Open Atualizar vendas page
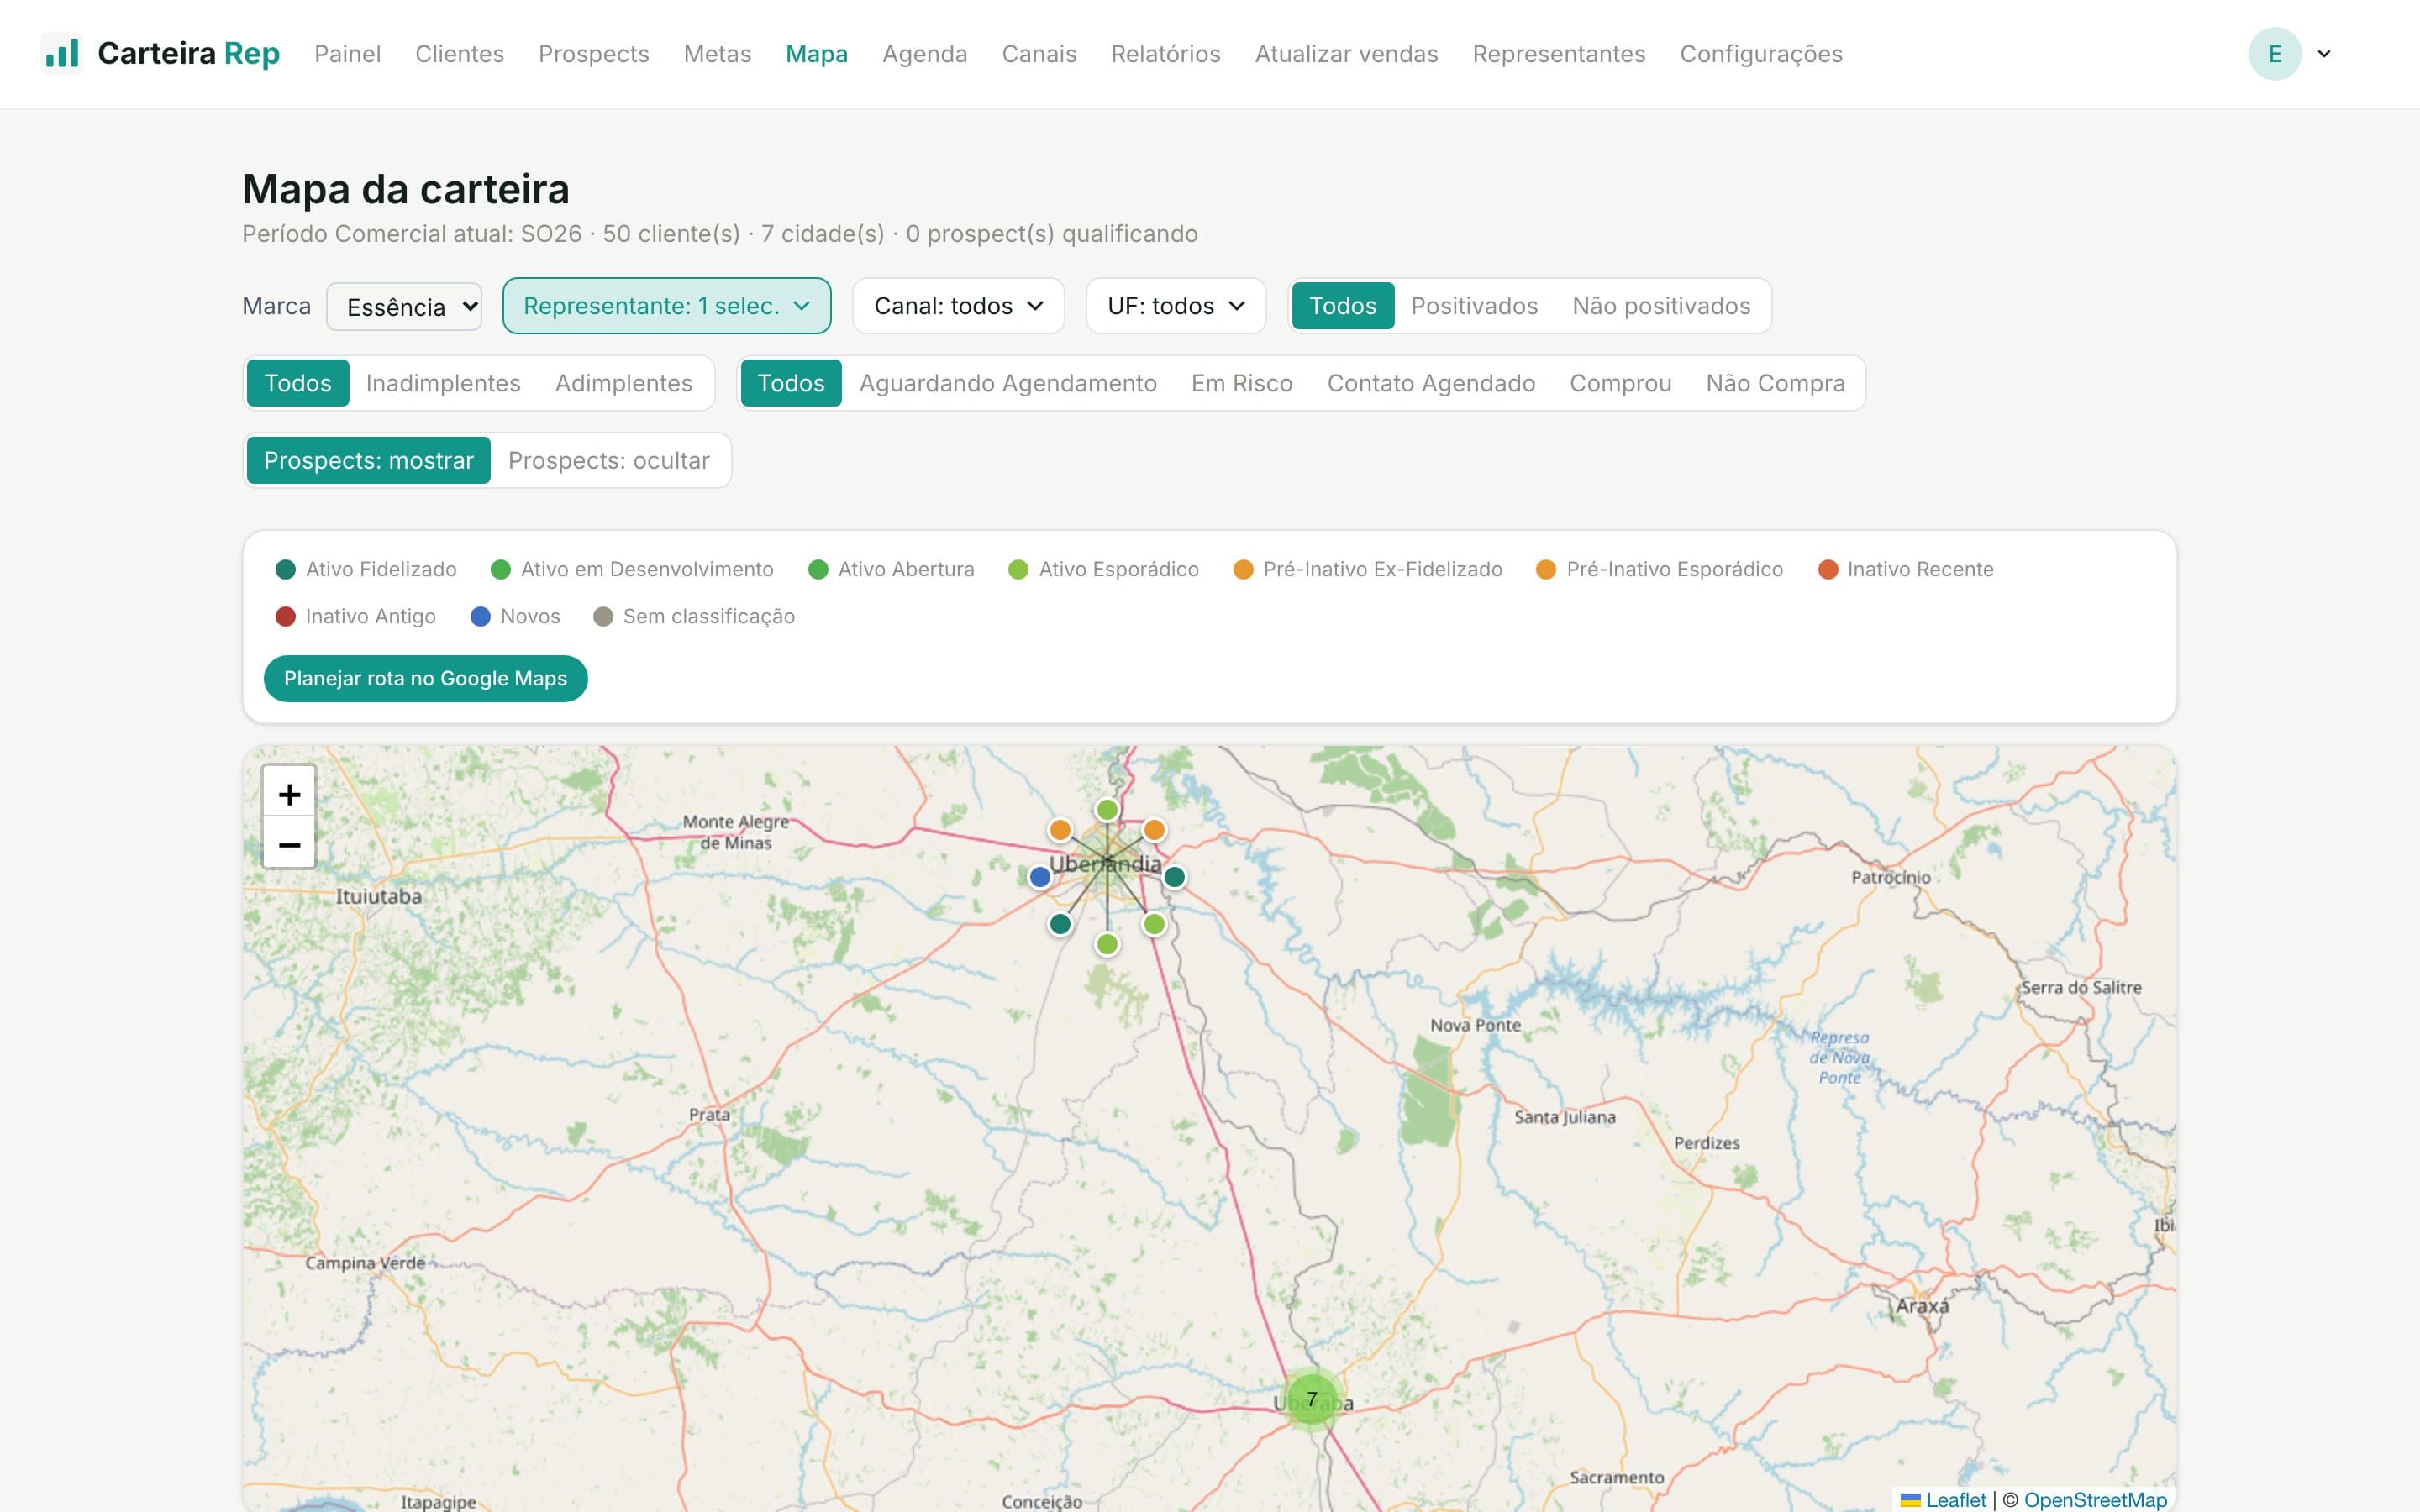2420x1512 pixels. 1346,54
